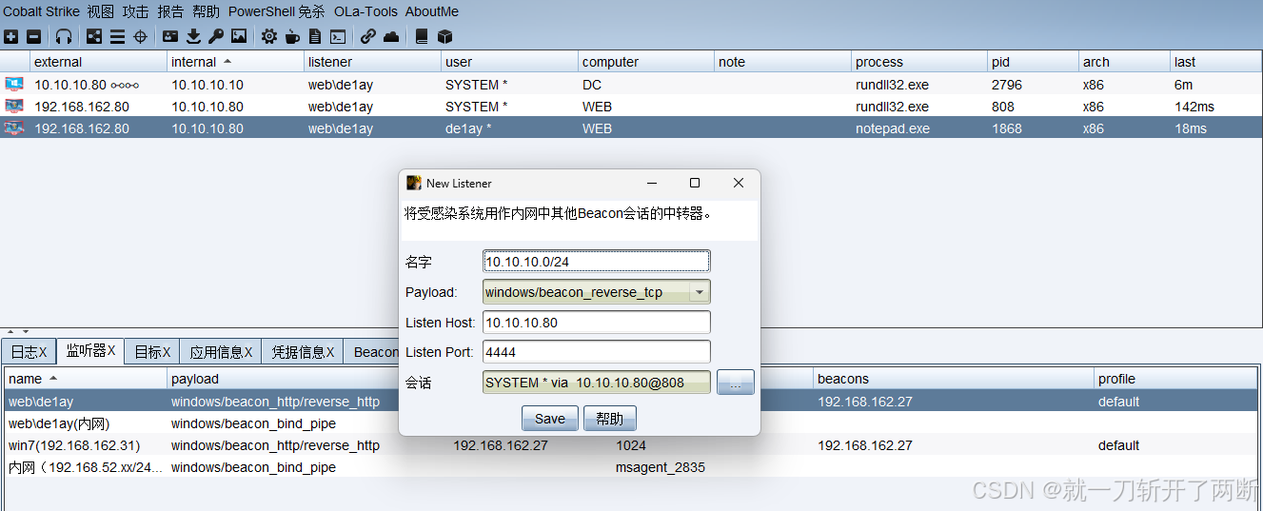Click the user column header

509,62
